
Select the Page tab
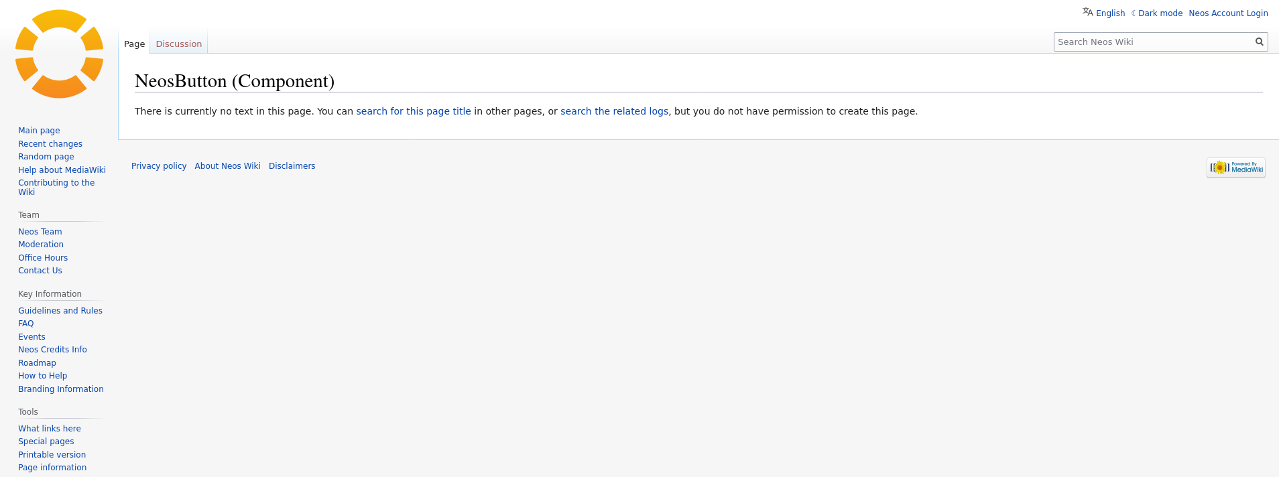(134, 44)
